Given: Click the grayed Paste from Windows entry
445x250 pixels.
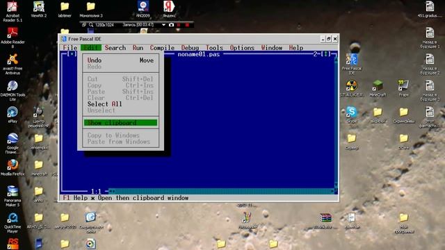Looking at the screenshot, I should pos(120,142).
